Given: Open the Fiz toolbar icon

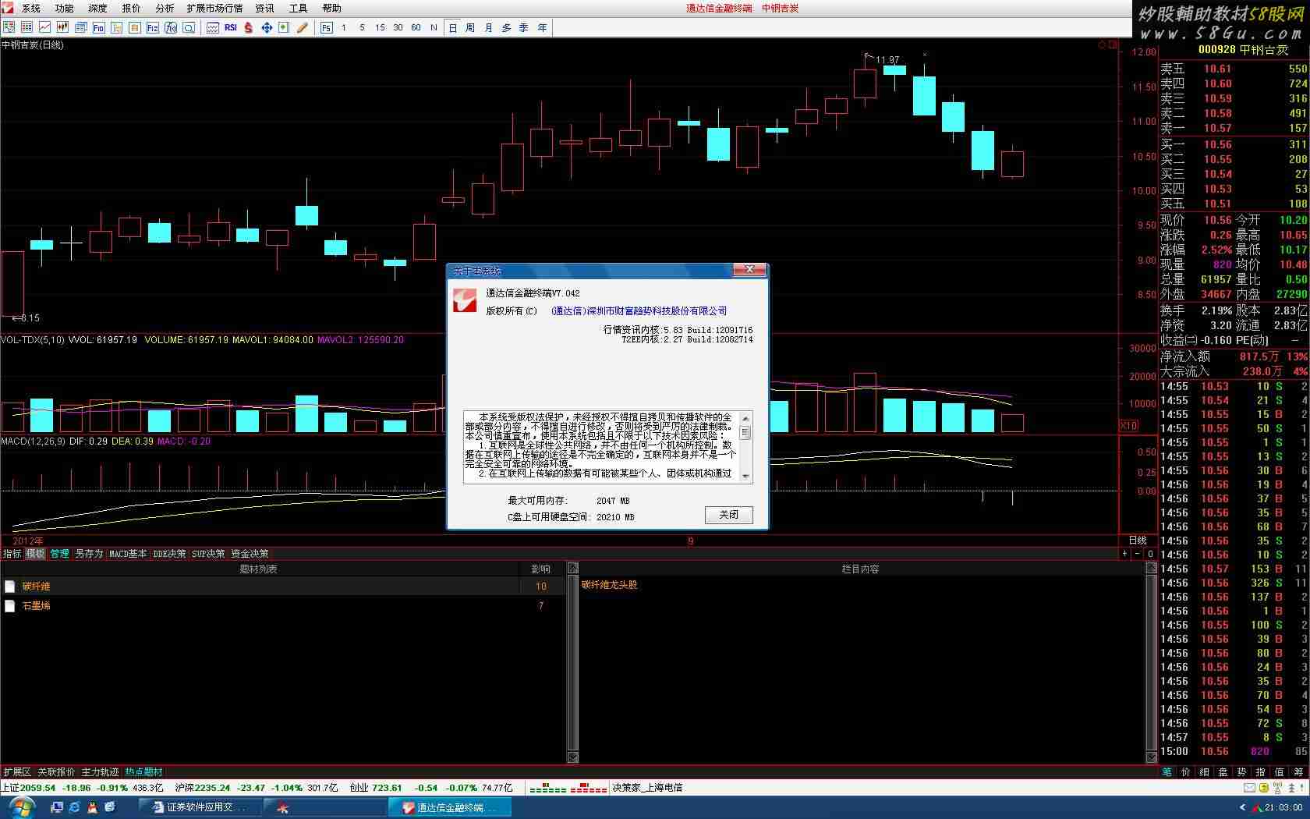Looking at the screenshot, I should coord(152,27).
